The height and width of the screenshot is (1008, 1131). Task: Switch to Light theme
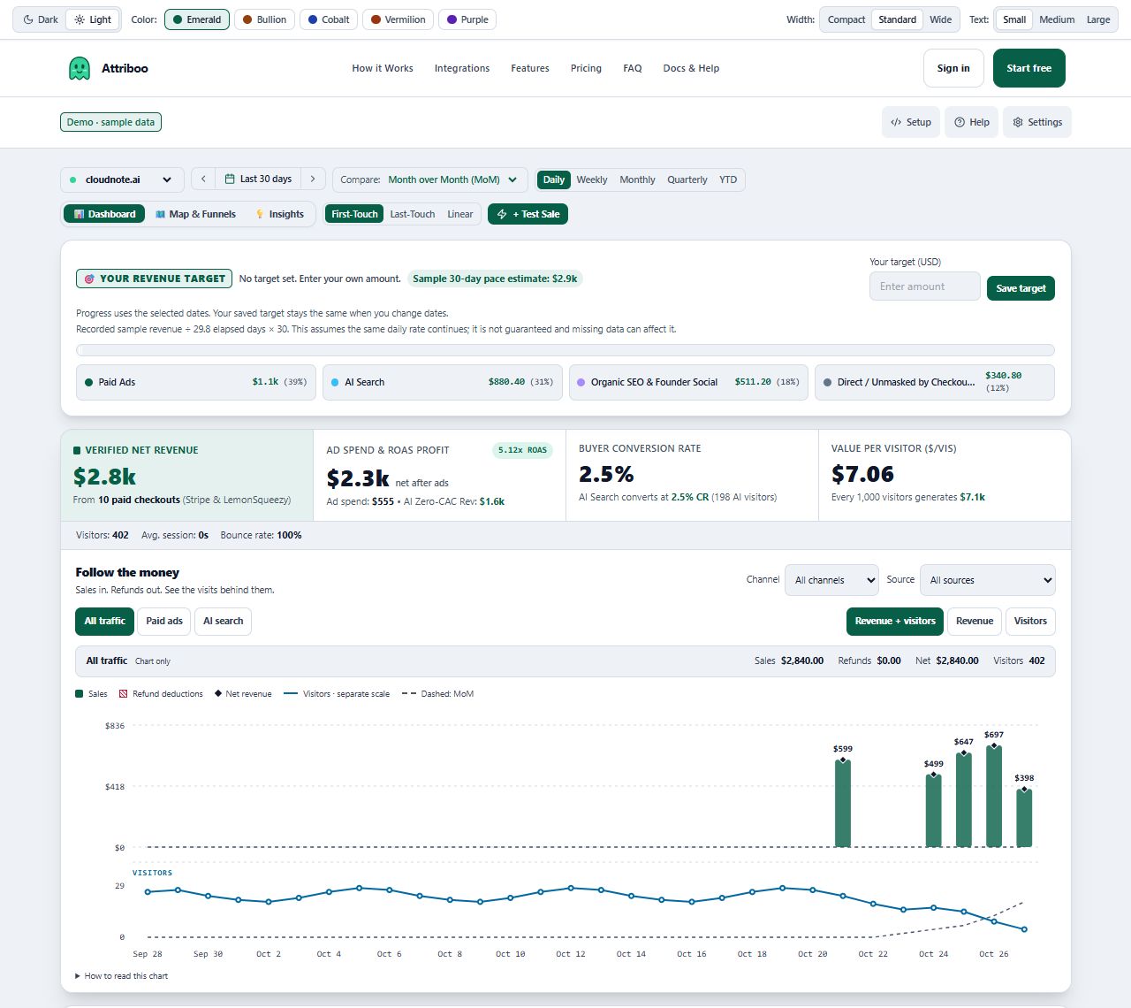click(93, 19)
